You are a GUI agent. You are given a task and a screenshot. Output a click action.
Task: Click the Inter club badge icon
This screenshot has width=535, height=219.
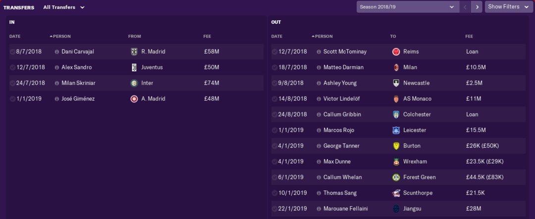click(x=134, y=83)
